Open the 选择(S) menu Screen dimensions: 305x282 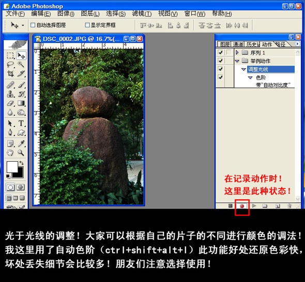(x=116, y=14)
